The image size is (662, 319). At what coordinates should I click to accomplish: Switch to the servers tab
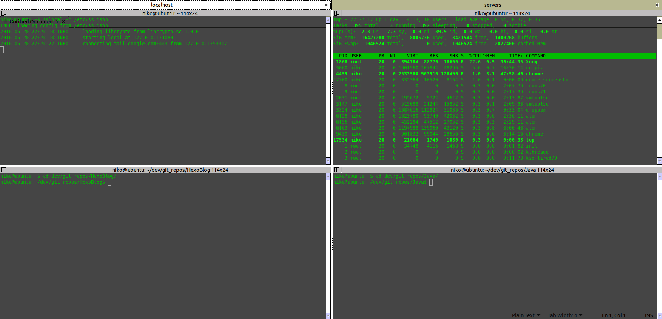pyautogui.click(x=493, y=5)
